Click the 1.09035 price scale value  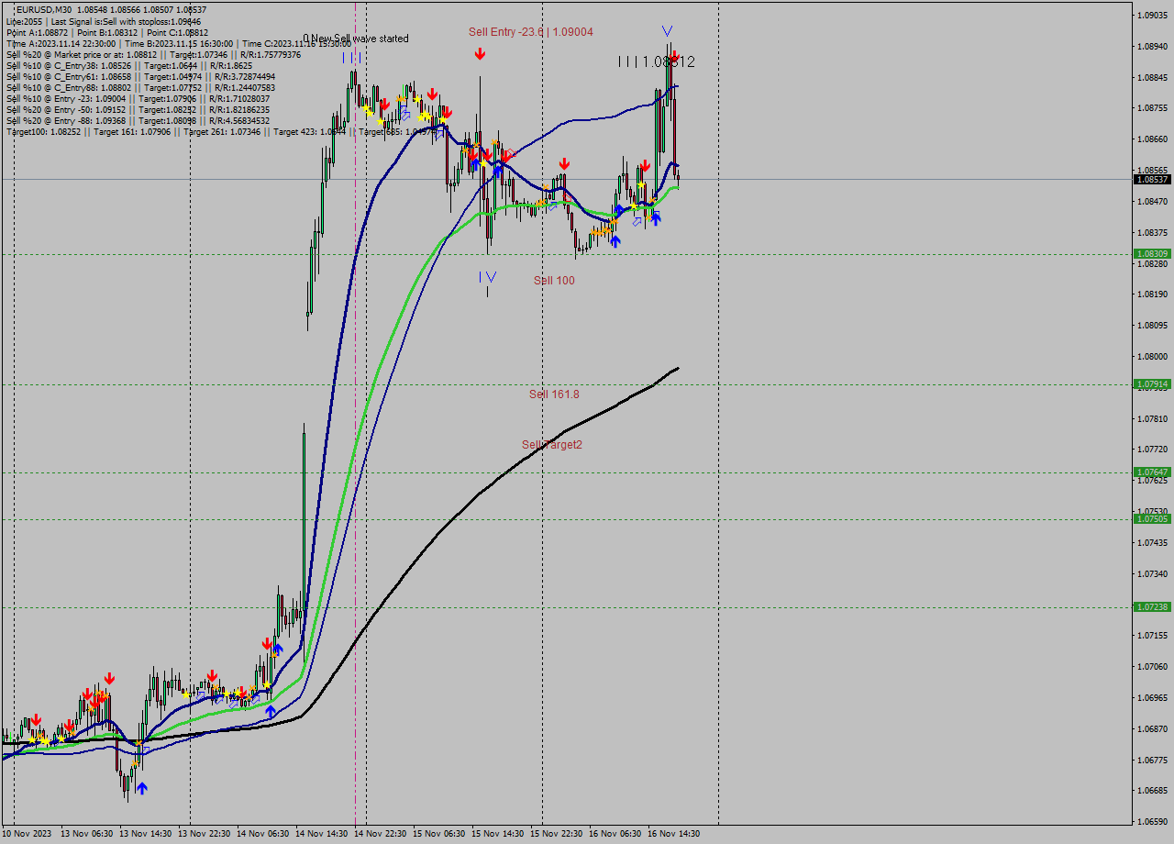1152,16
